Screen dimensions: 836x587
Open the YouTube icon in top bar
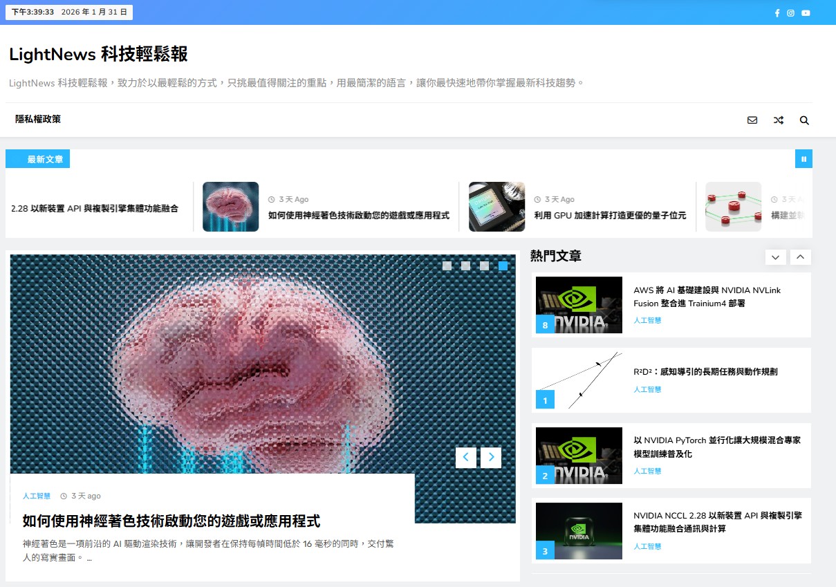806,13
